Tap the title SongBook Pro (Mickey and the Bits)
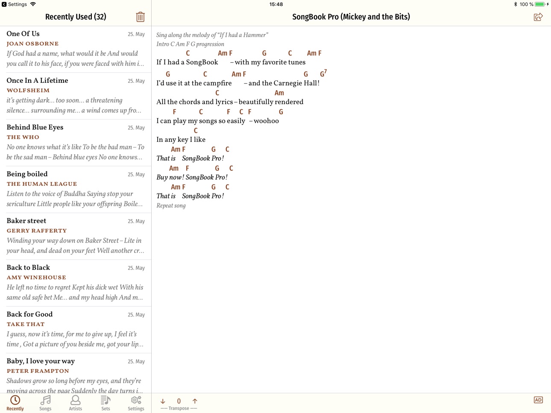551x413 pixels. point(351,17)
